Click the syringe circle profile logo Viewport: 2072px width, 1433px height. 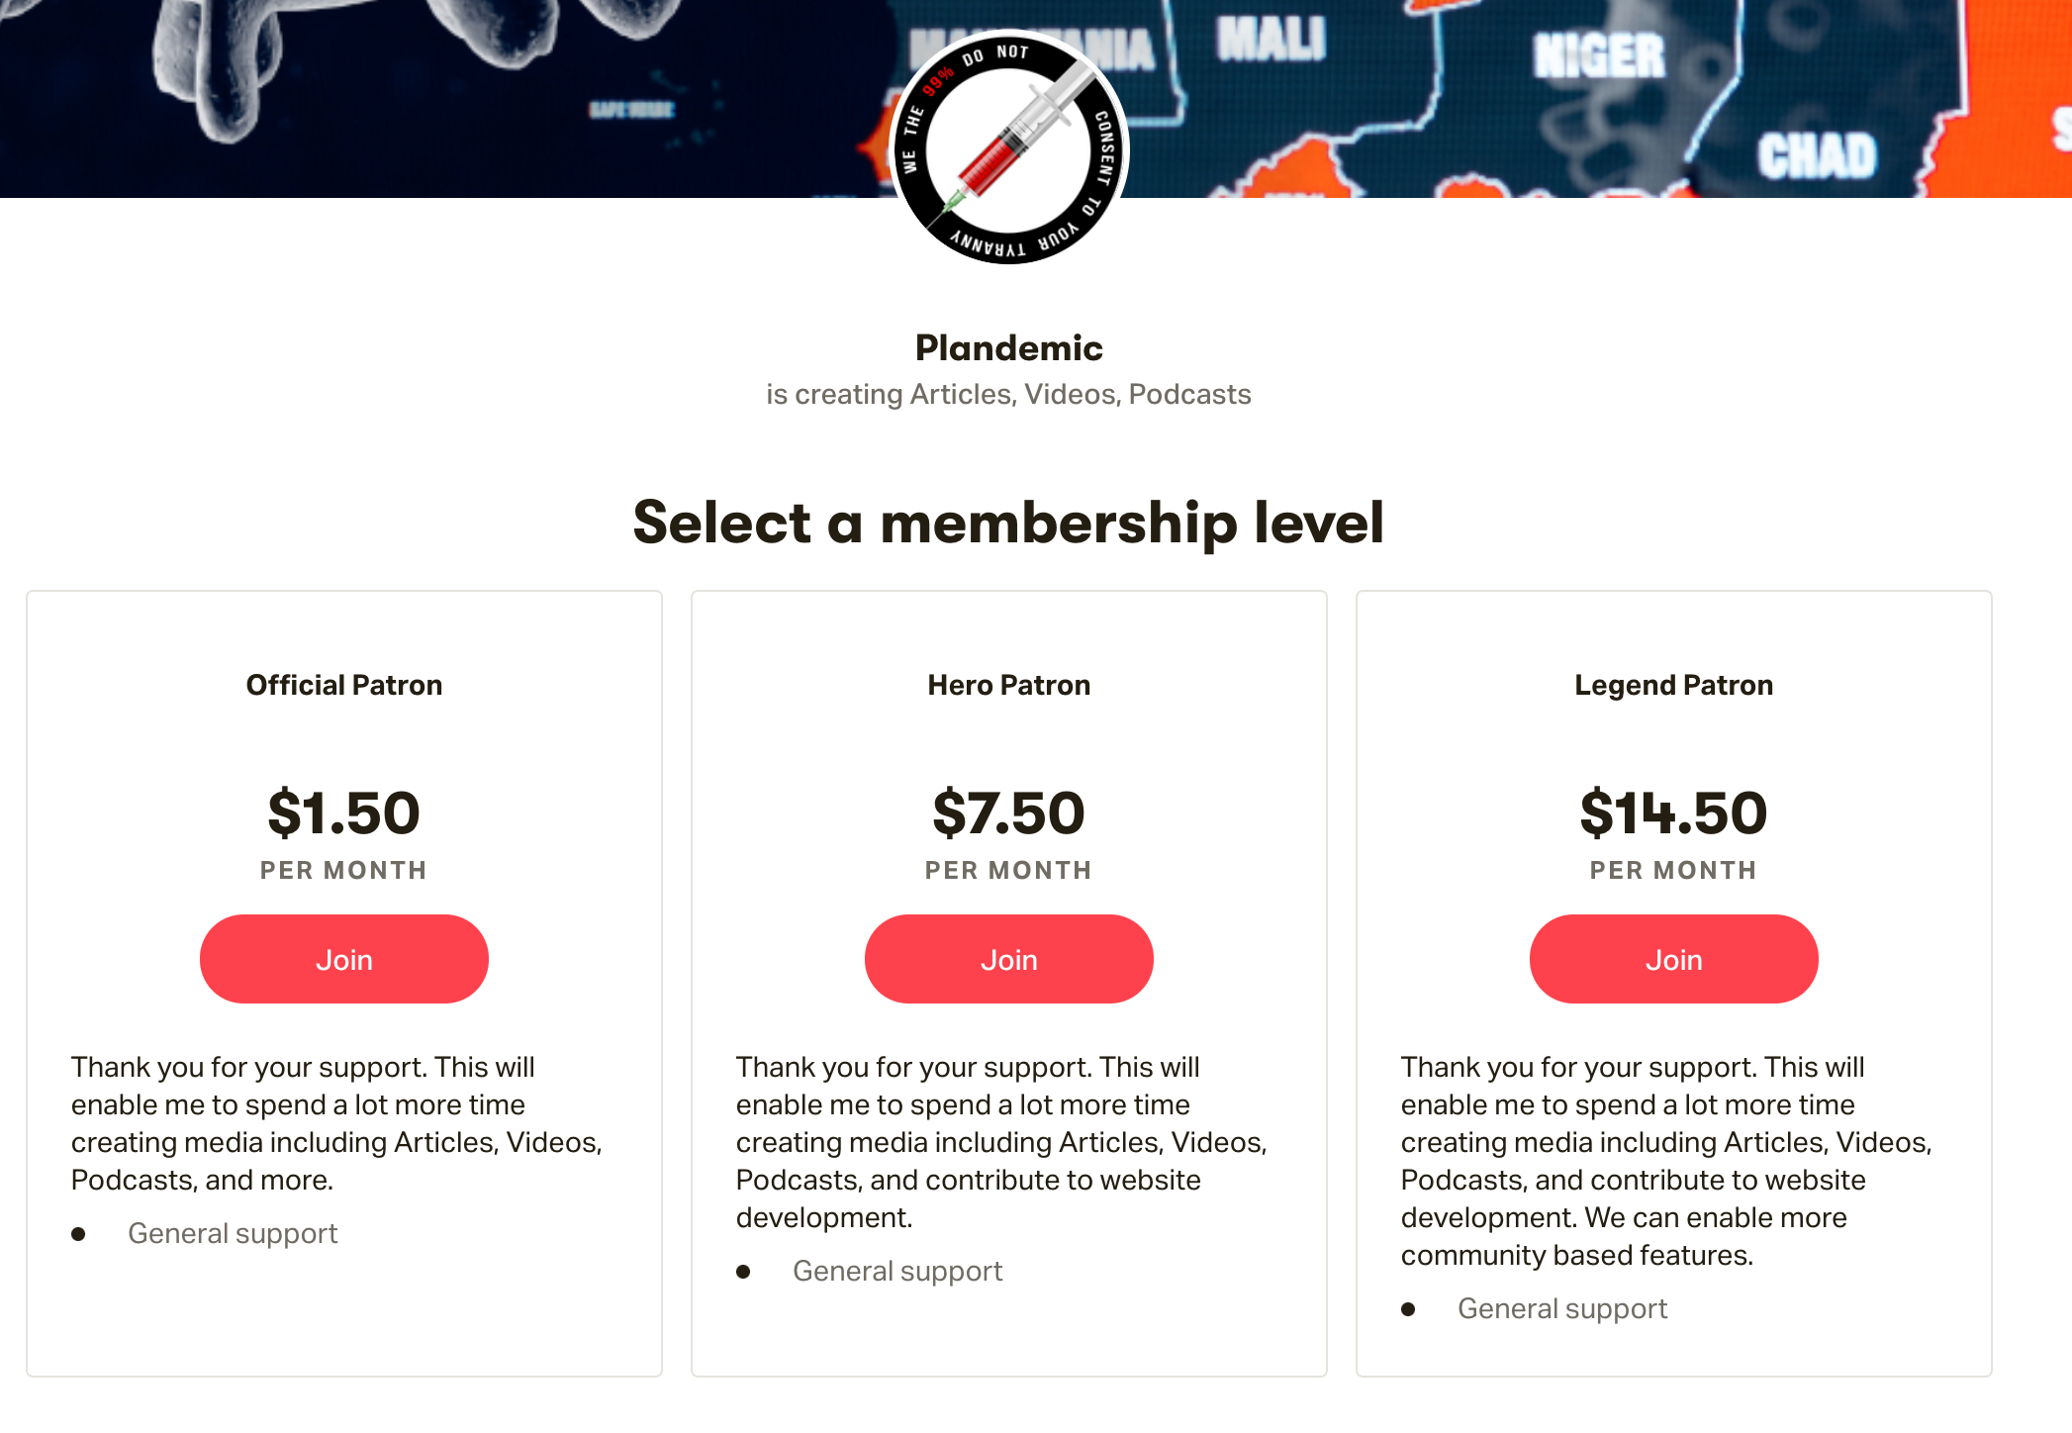pyautogui.click(x=1007, y=150)
